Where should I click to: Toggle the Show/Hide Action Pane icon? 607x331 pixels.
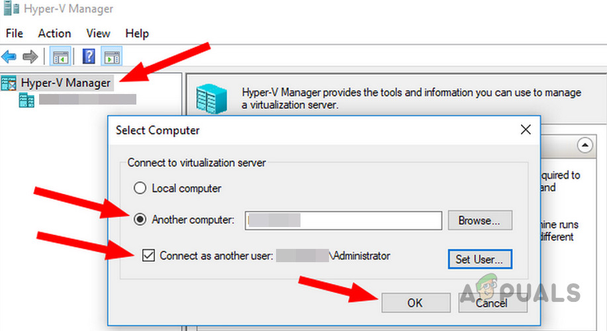(x=113, y=56)
